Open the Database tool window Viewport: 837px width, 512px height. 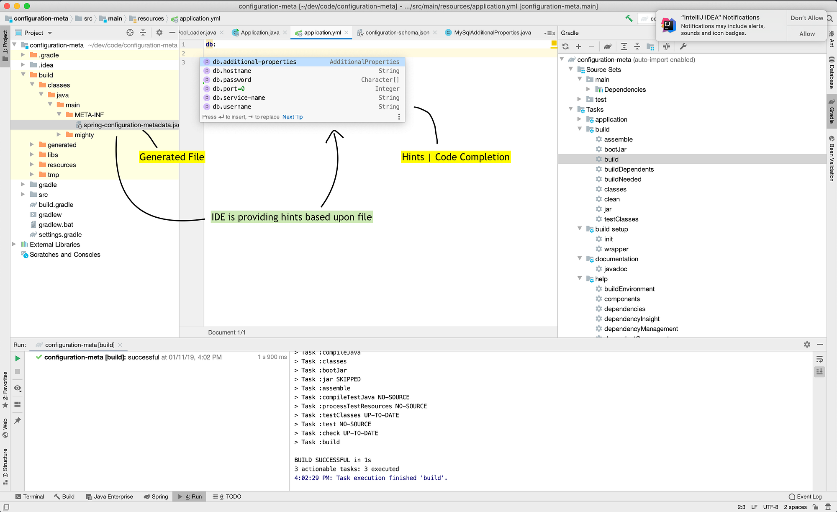832,73
